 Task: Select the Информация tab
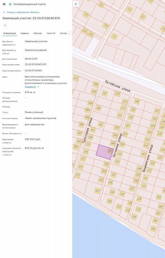coord(9,33)
